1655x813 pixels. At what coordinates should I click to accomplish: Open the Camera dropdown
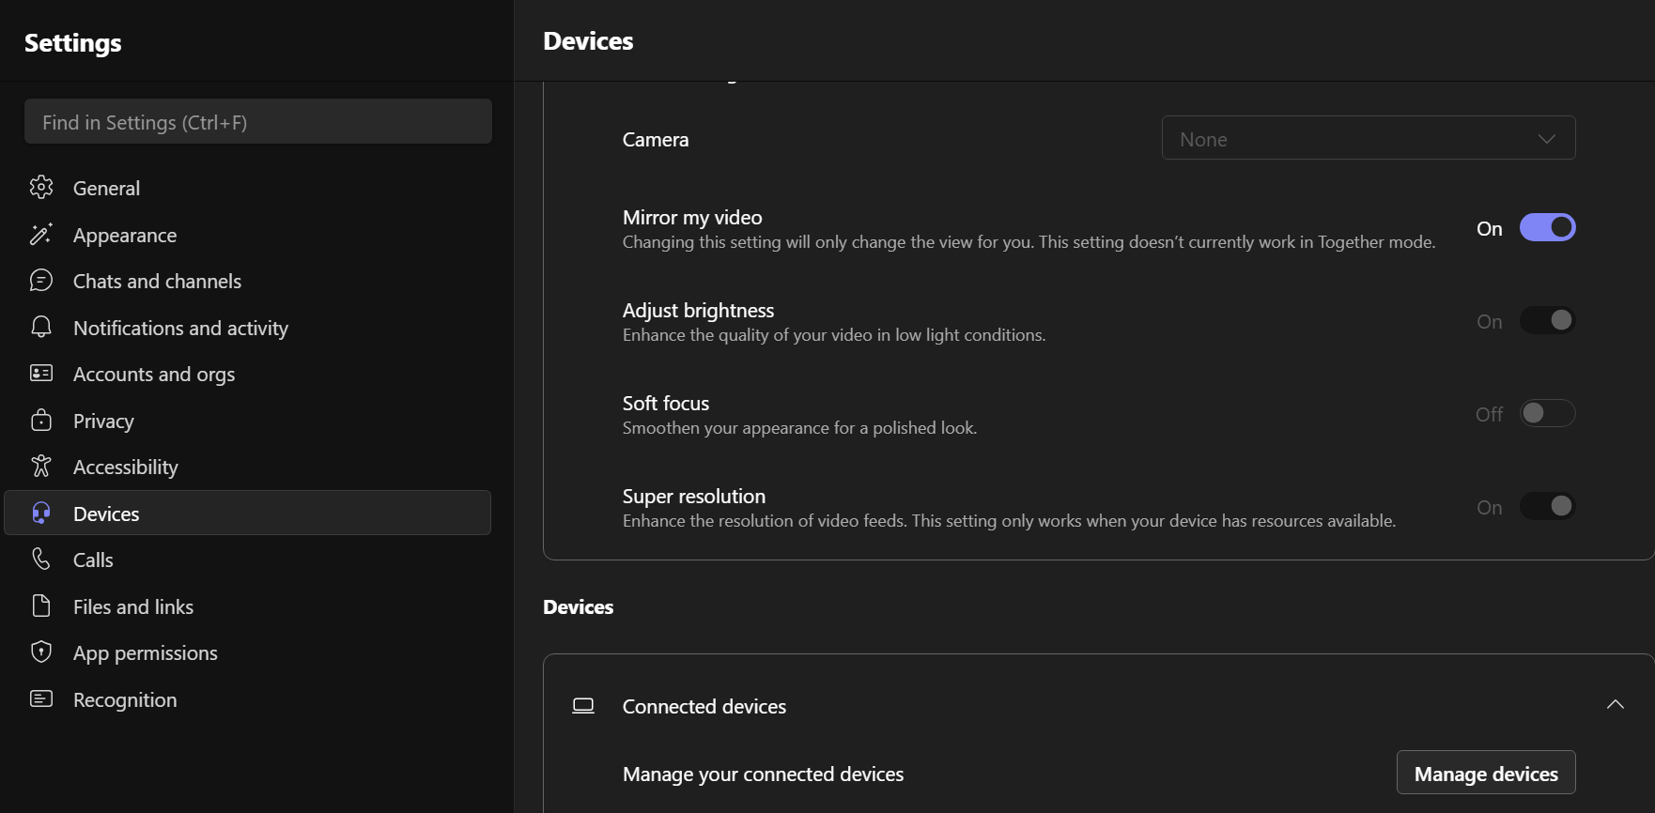pos(1368,139)
